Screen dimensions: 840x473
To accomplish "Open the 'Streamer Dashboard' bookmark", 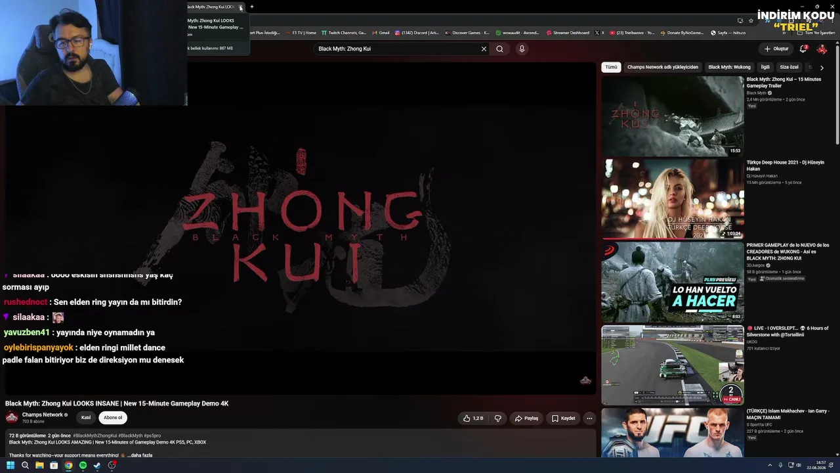I will [x=568, y=33].
